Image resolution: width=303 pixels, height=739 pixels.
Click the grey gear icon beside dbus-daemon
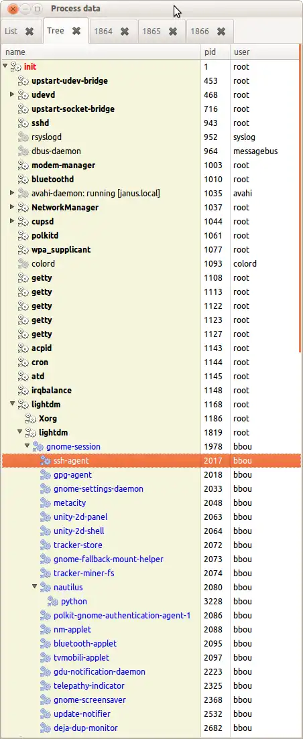(23, 151)
